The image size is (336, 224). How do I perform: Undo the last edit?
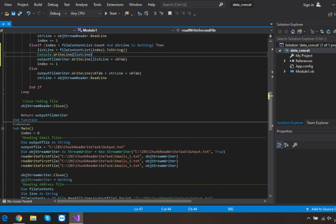(29, 14)
